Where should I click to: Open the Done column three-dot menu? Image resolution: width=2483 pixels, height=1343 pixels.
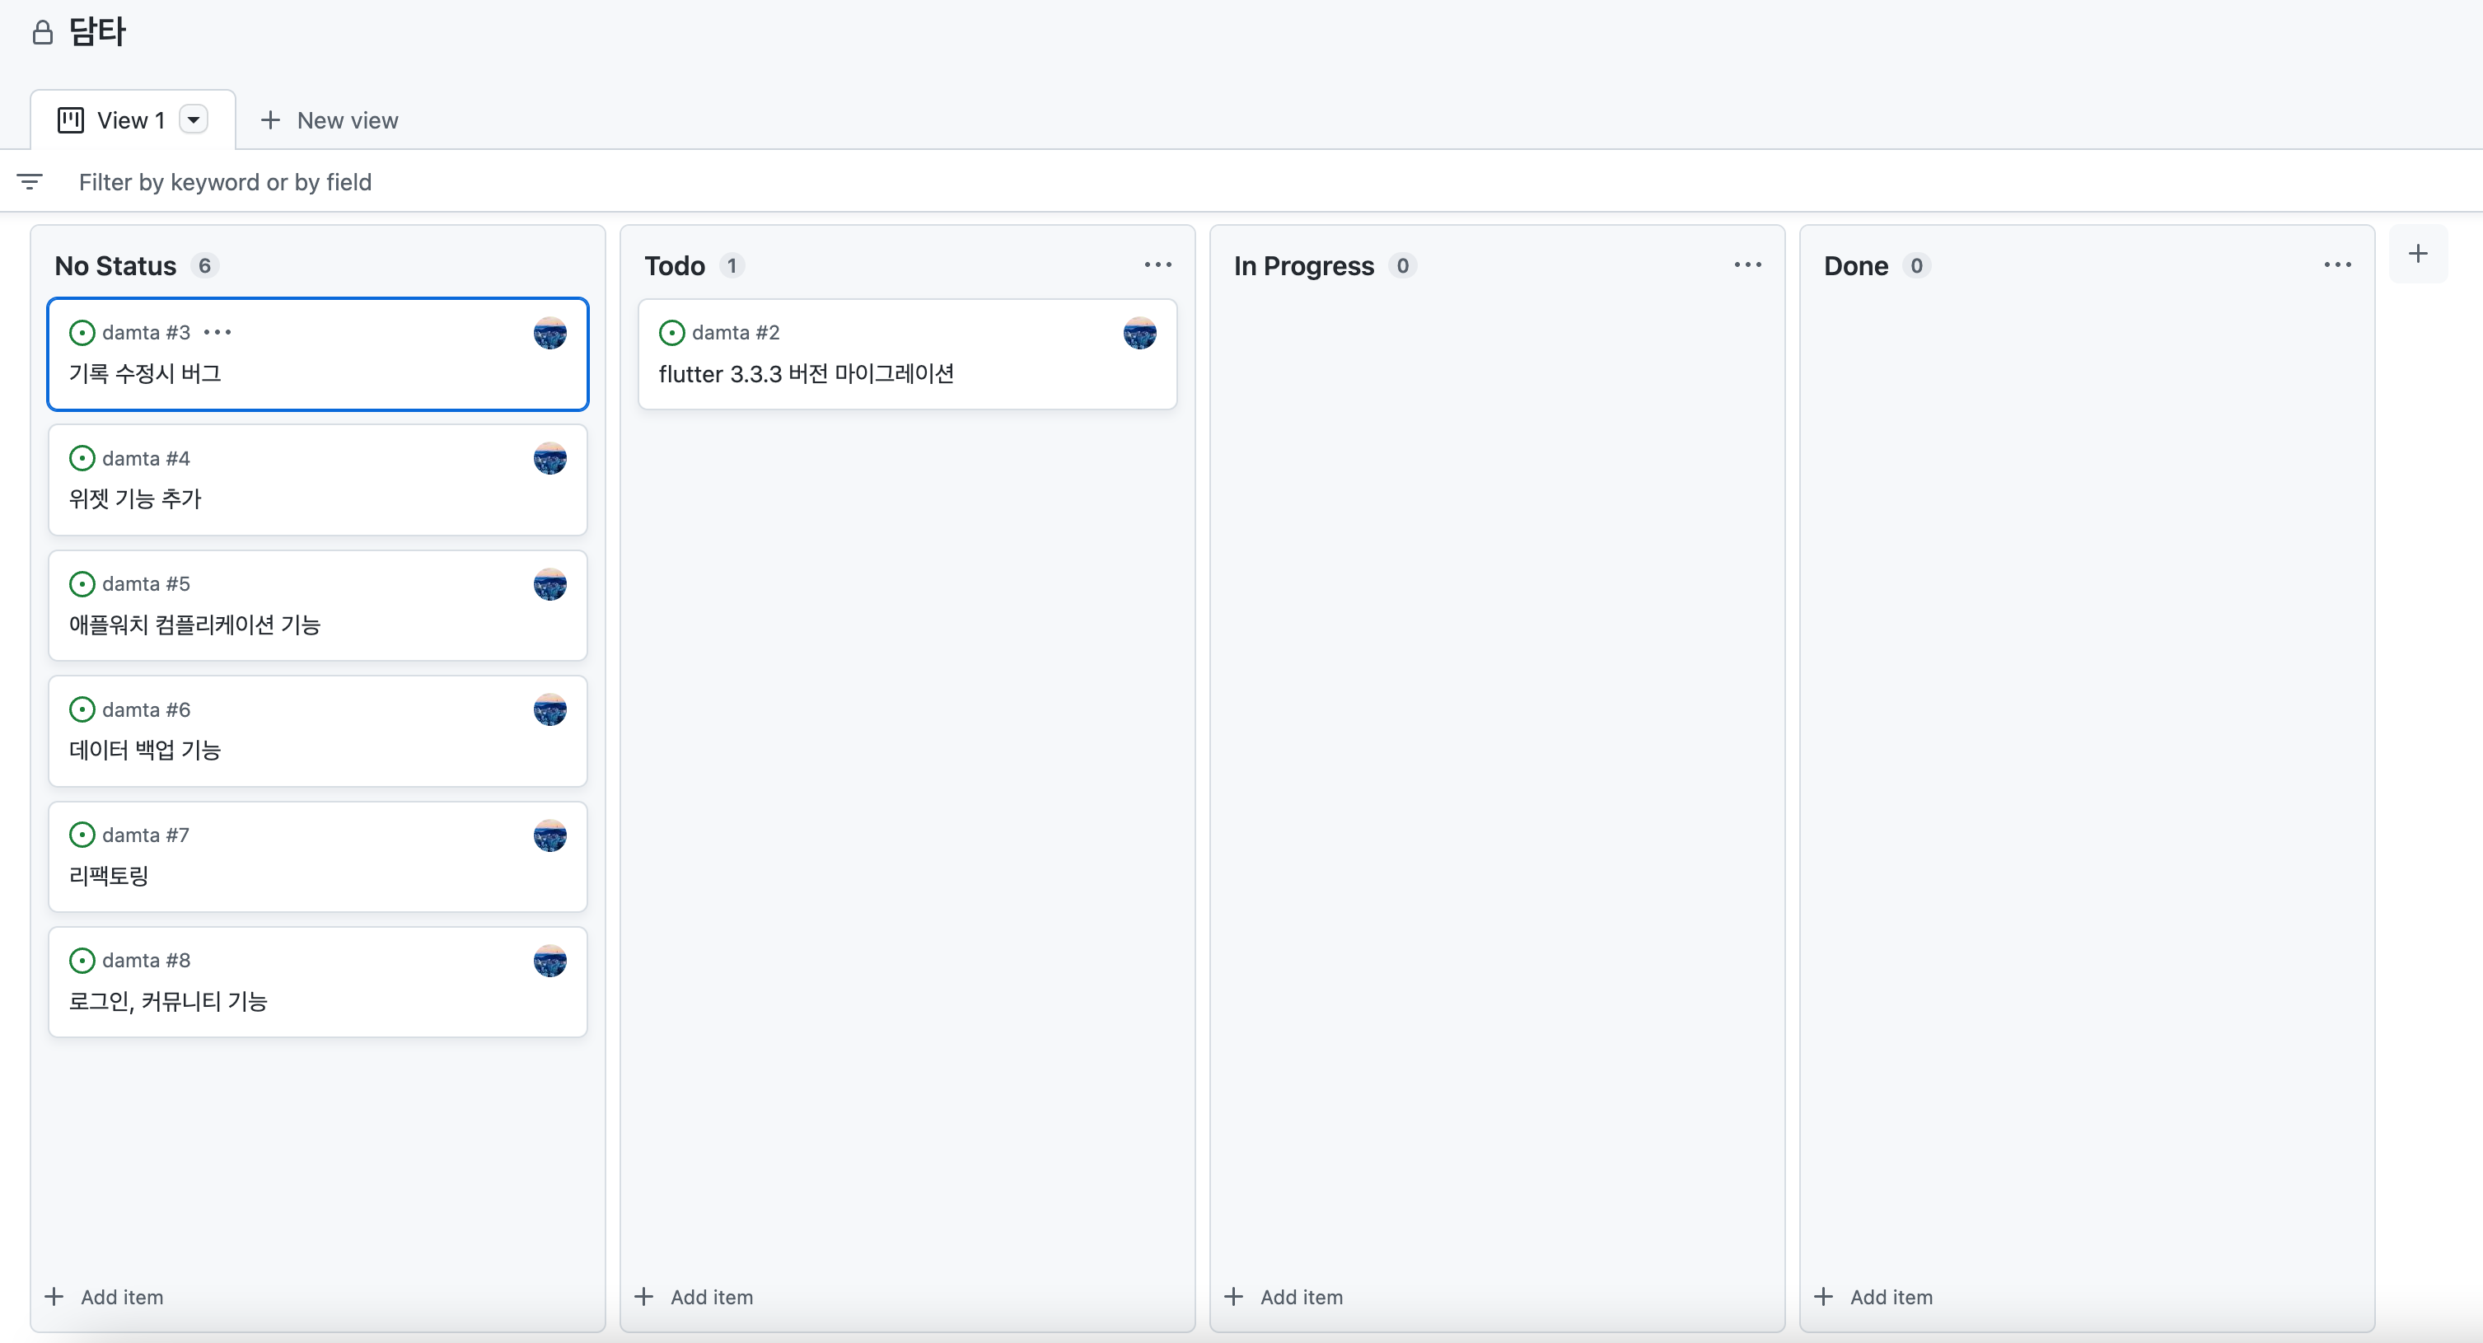pyautogui.click(x=2337, y=264)
